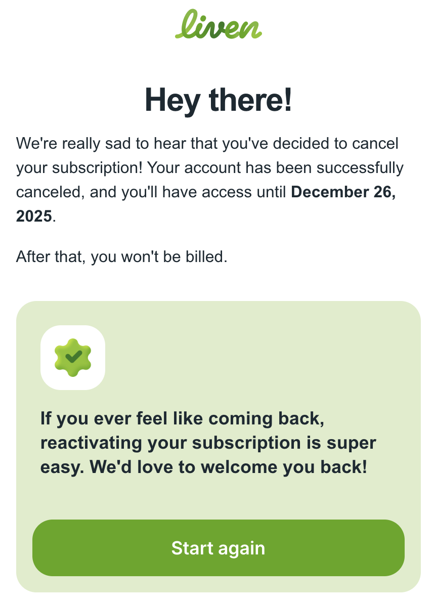Select the 'Hey there!' heading
The width and height of the screenshot is (435, 602).
point(217,100)
